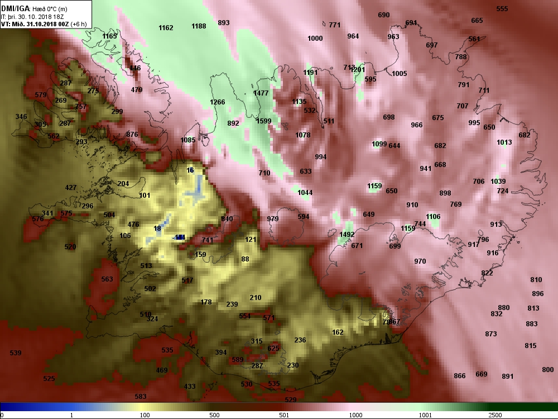Click map value 539
Screen dimensions: 558x419
click(x=15, y=353)
